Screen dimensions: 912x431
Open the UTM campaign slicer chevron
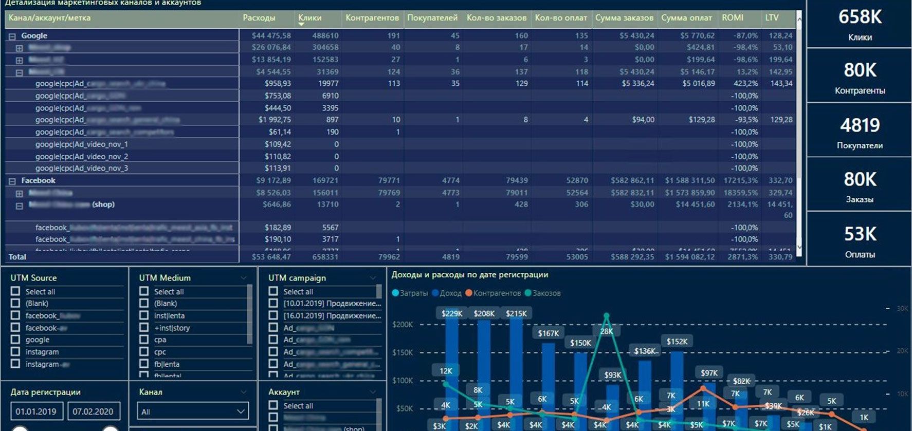tap(373, 278)
